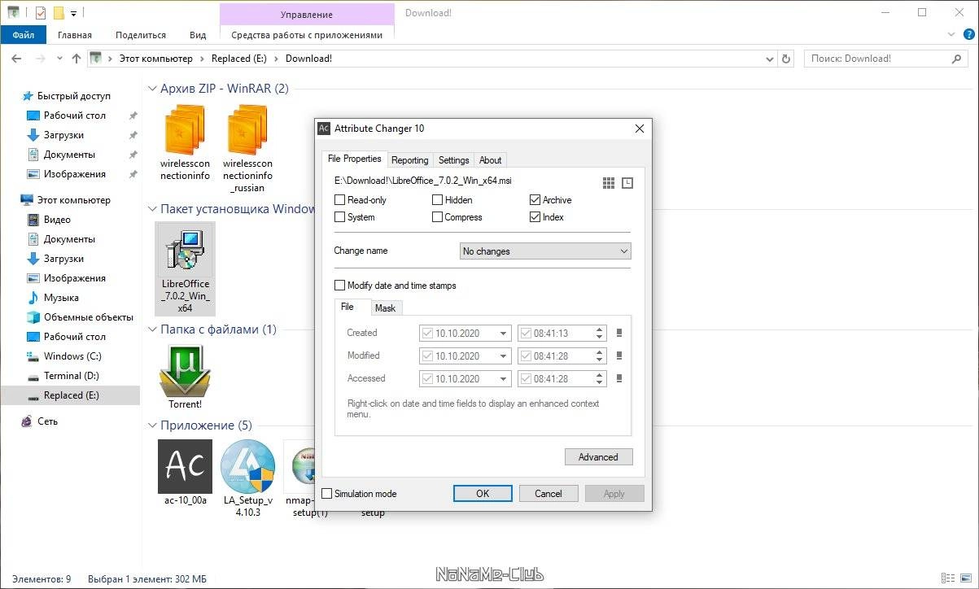This screenshot has height=589, width=979.
Task: Open the grid view icon in Attribute Changer
Action: 609,183
